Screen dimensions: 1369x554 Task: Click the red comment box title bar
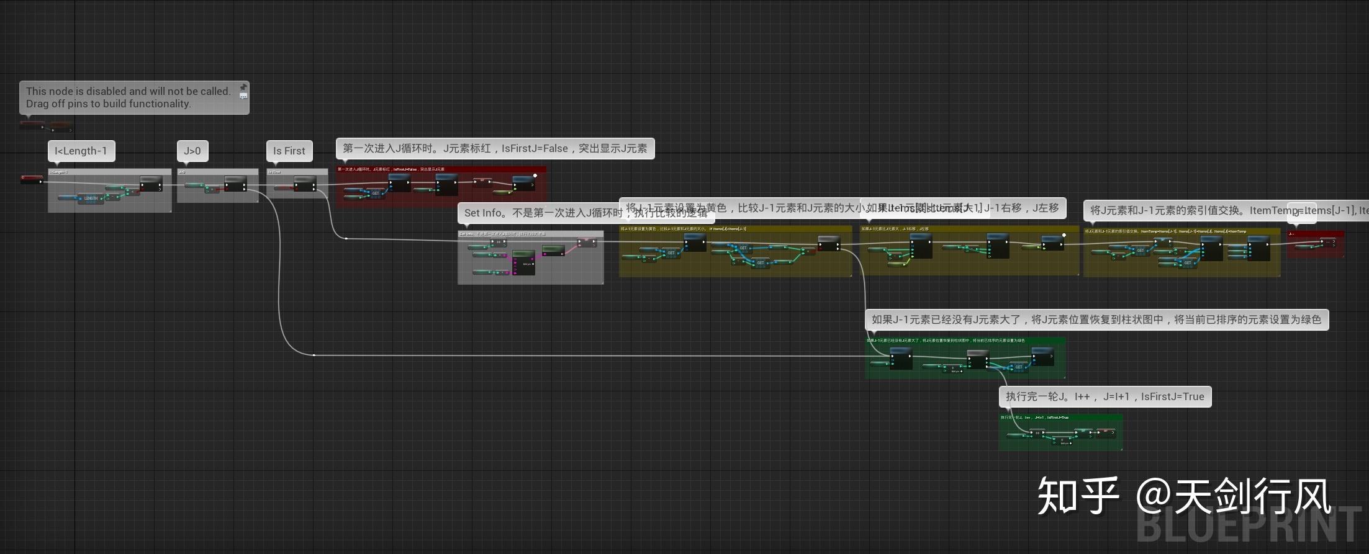(x=441, y=169)
